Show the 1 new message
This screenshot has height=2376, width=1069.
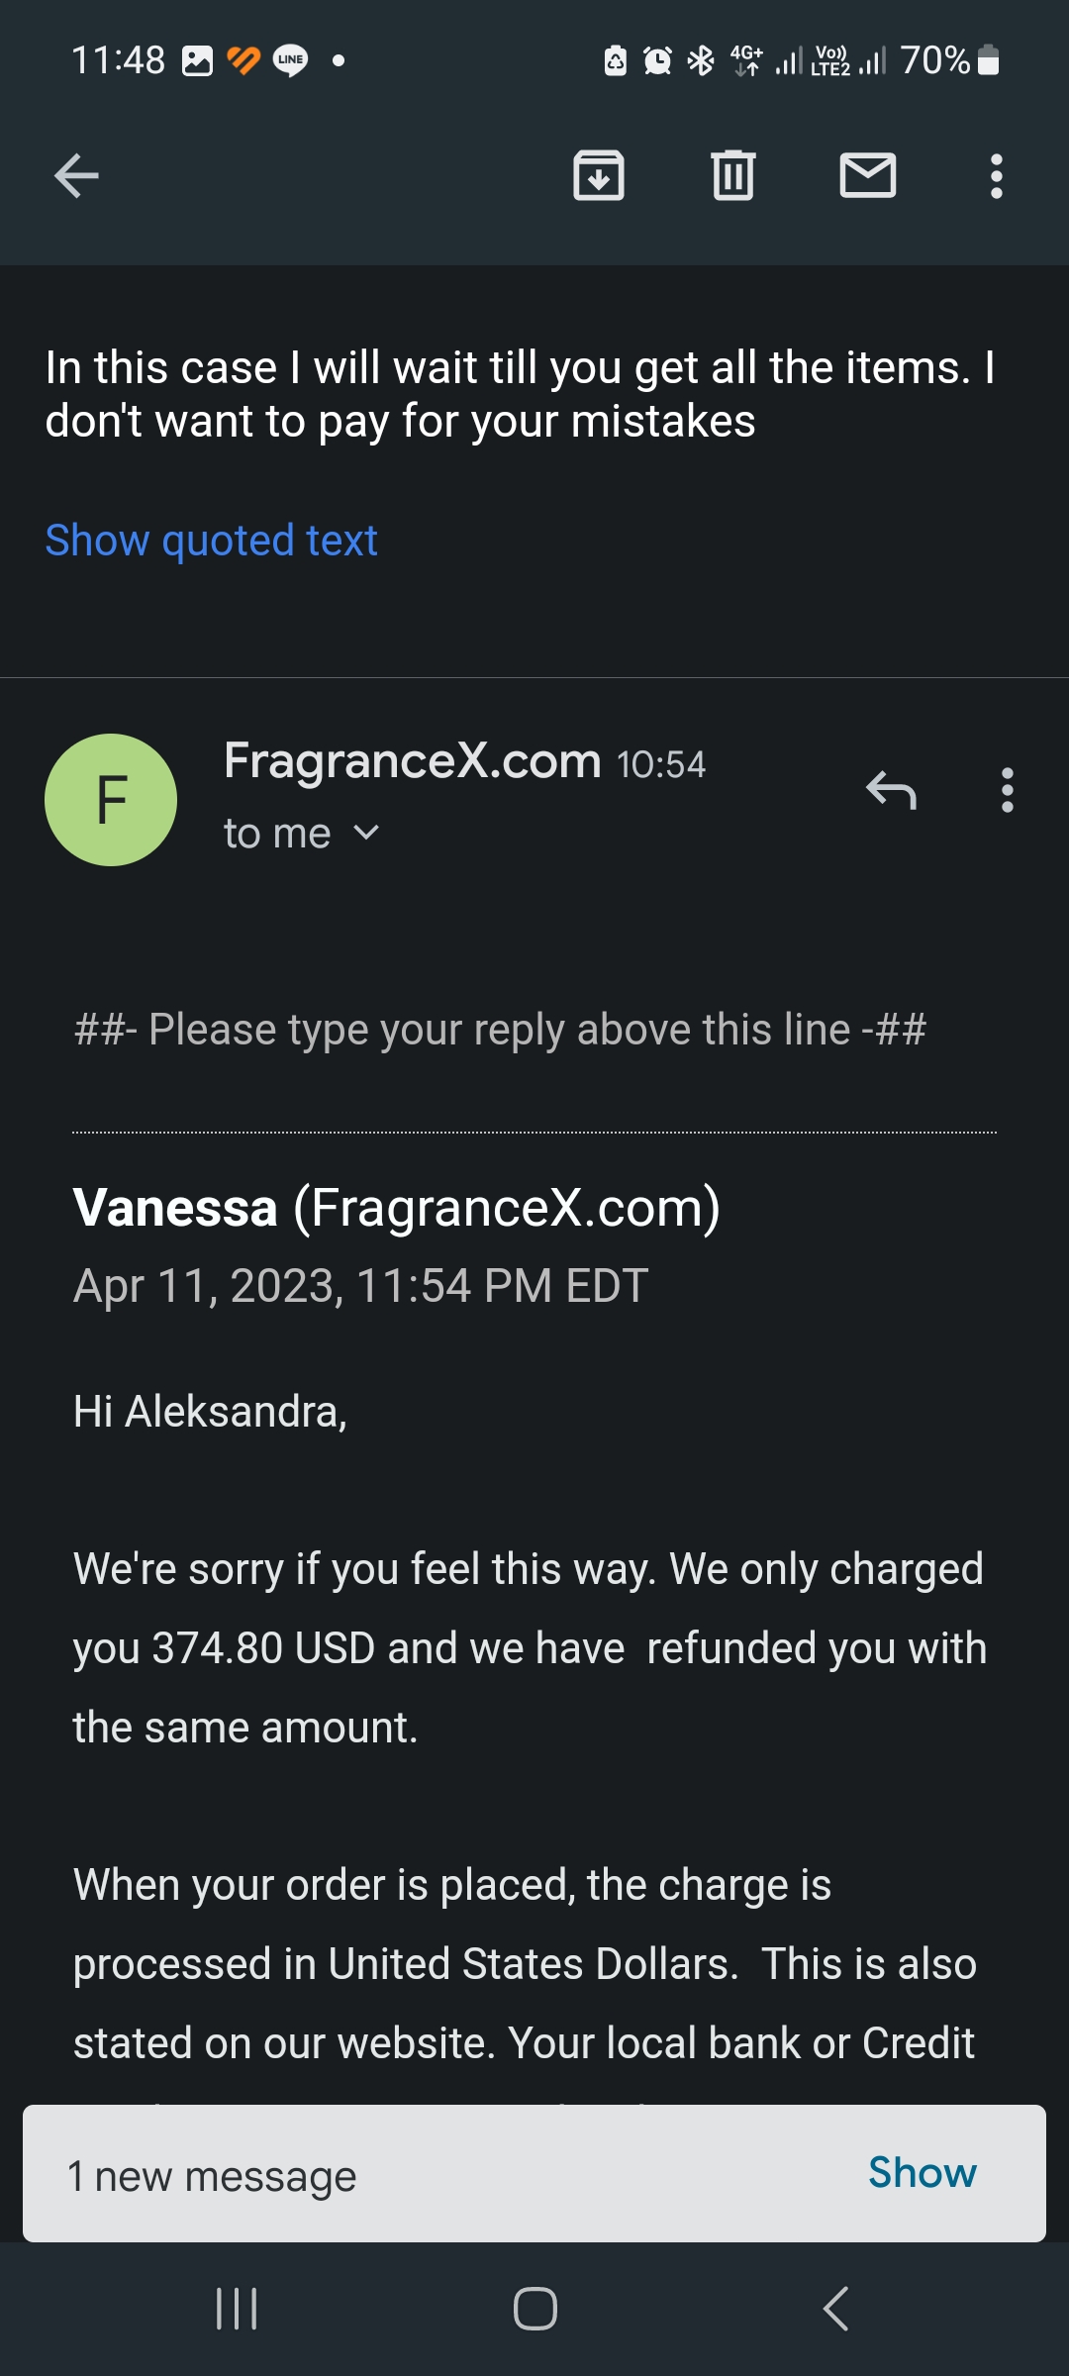[x=922, y=2174]
